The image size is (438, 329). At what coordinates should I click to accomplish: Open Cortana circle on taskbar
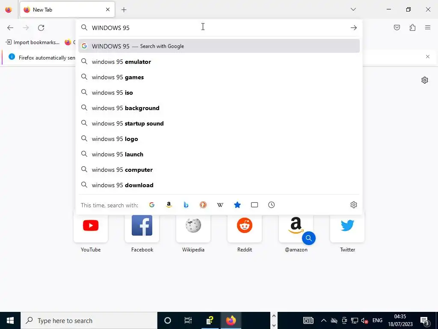168,320
